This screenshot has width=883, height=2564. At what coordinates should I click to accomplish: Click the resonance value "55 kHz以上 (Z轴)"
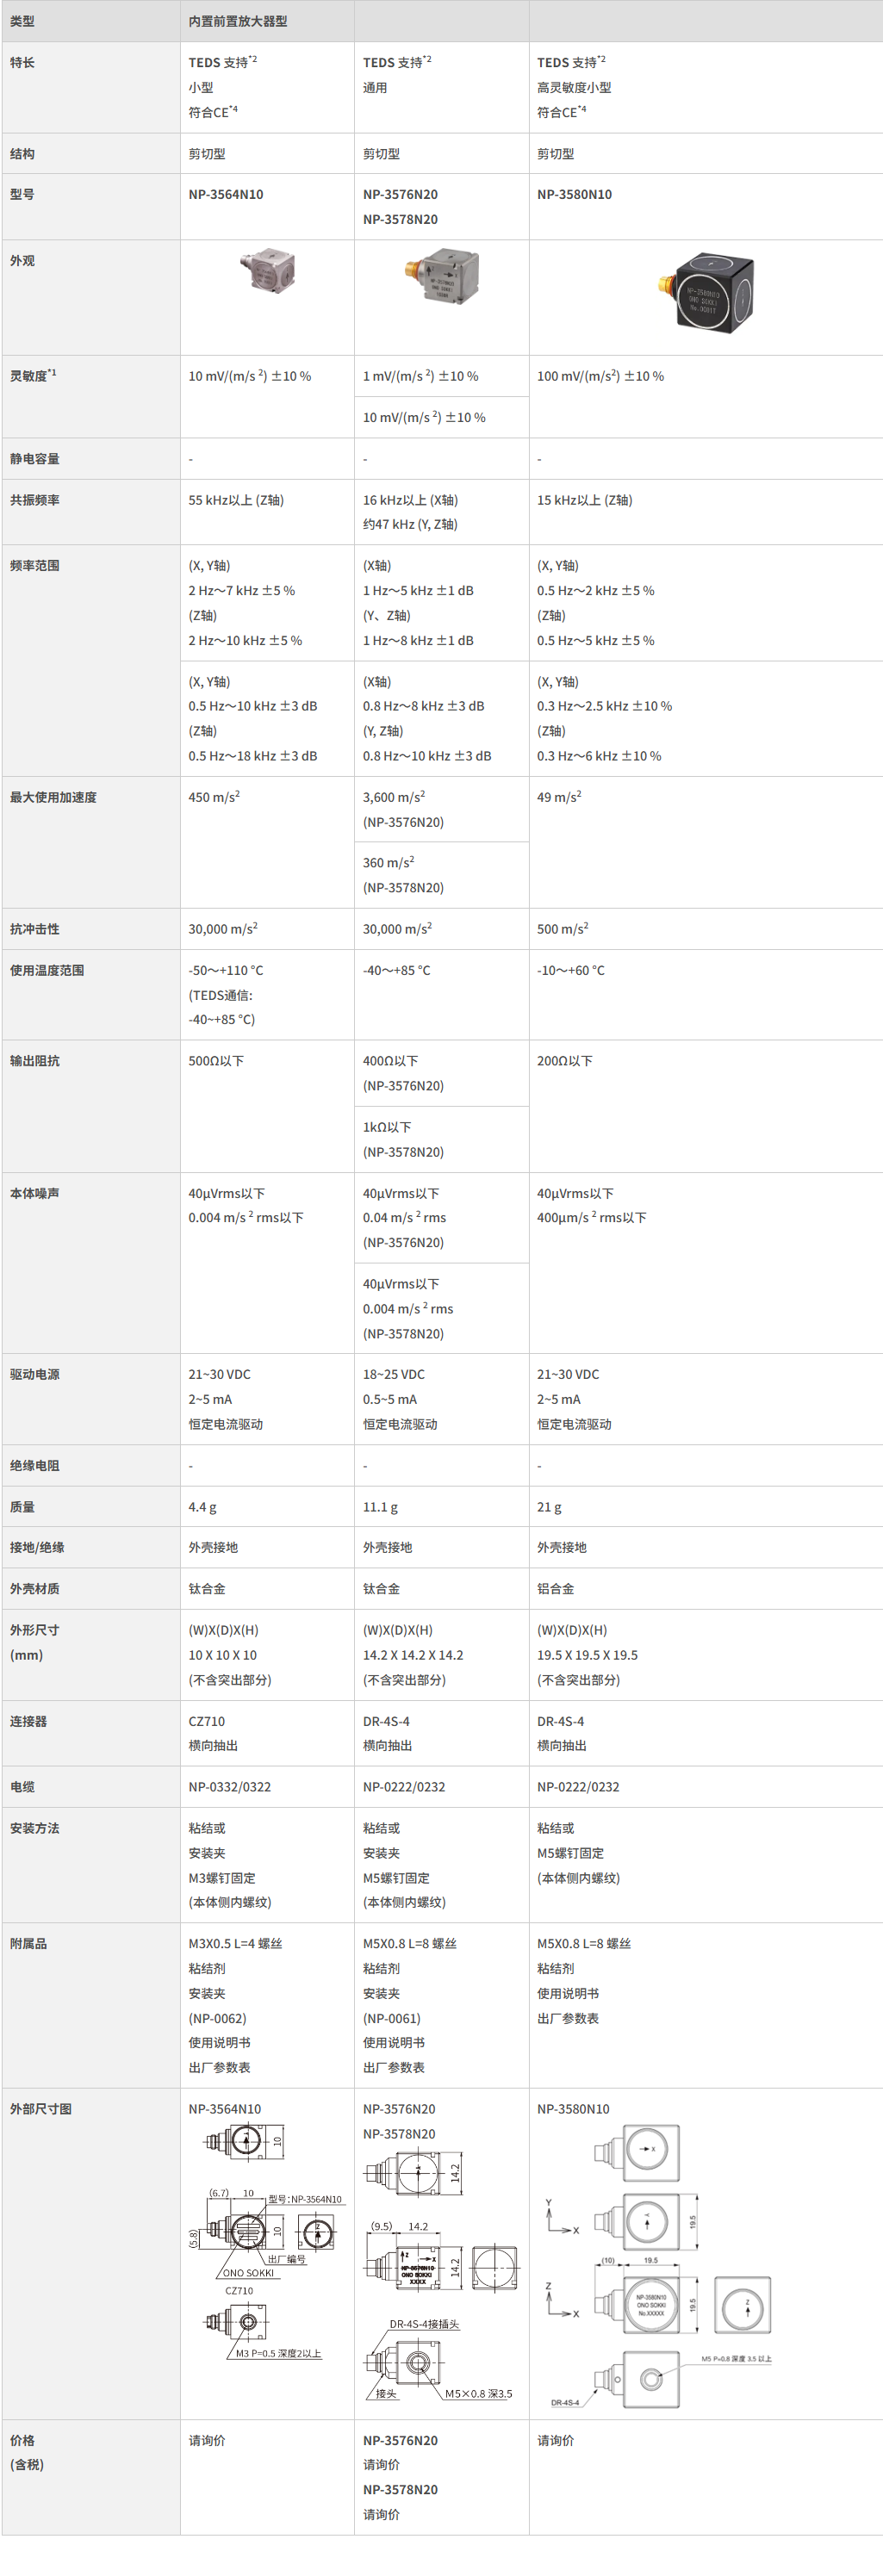(236, 500)
